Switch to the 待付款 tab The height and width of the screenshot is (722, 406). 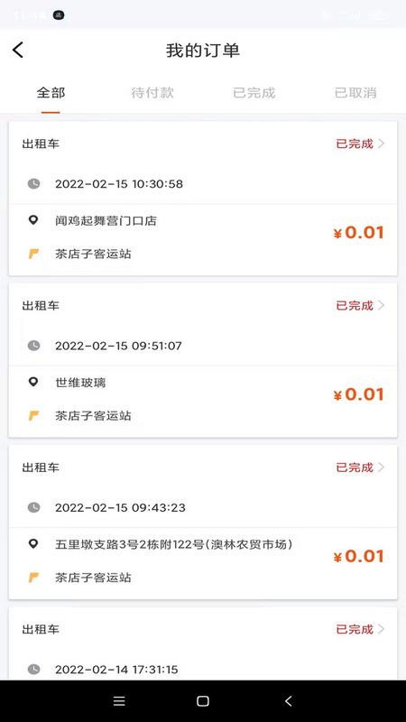(x=152, y=93)
